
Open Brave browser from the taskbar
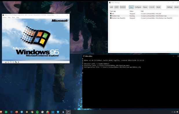(1, 112)
